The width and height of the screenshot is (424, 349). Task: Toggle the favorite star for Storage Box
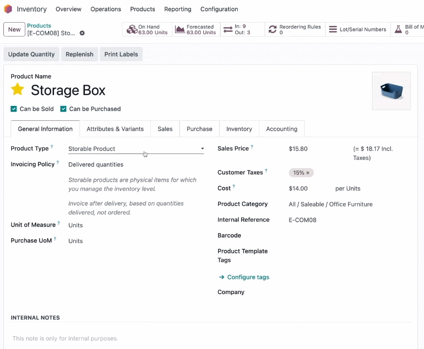[17, 90]
